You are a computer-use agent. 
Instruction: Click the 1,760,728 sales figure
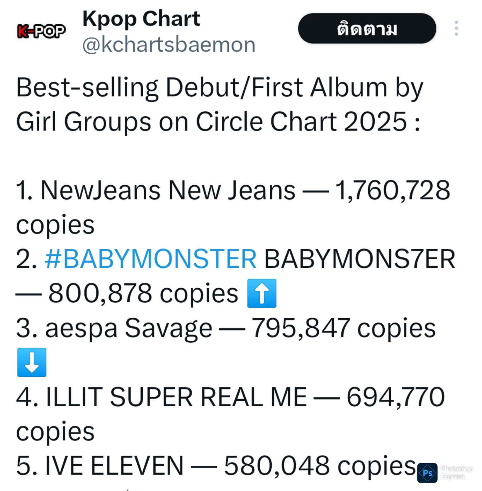[x=393, y=190]
